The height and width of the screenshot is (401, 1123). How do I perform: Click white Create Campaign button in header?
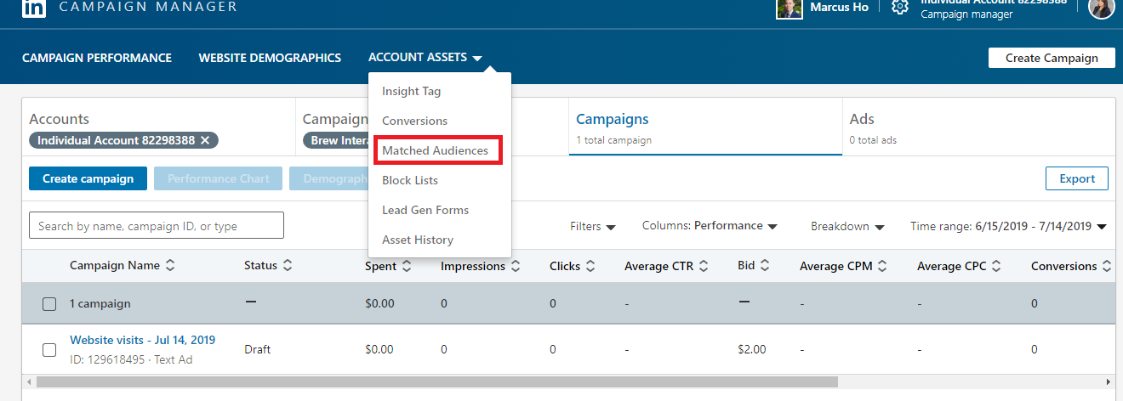[x=1052, y=58]
